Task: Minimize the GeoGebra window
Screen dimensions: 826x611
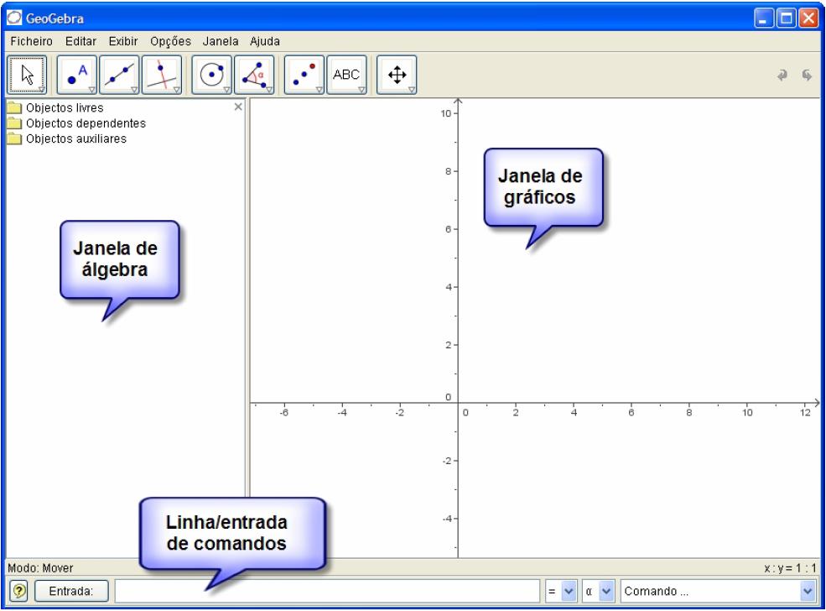Action: 763,18
